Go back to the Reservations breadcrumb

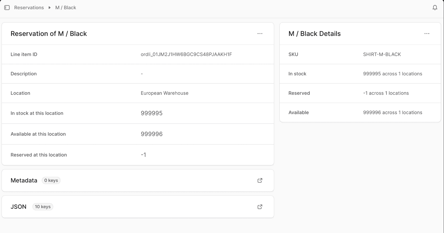(x=29, y=8)
